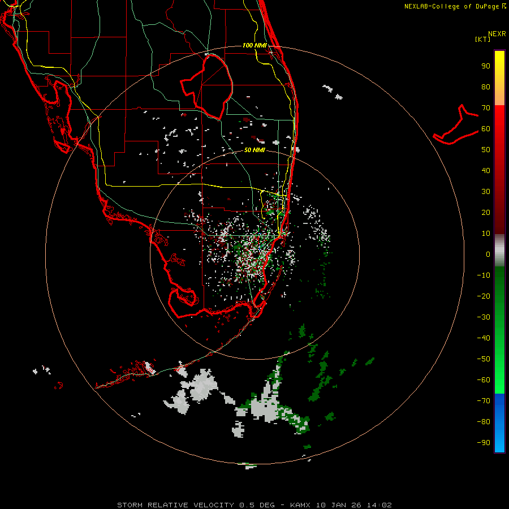This screenshot has width=509, height=509.
Task: Click the 50 value on velocity scale
Action: (486, 150)
